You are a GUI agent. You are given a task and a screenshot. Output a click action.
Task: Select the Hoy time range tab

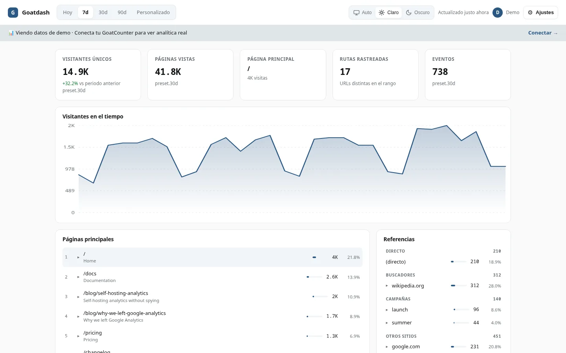pyautogui.click(x=68, y=13)
